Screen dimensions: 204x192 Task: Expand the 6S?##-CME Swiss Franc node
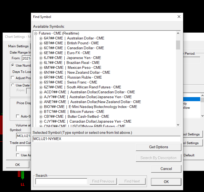41,82
